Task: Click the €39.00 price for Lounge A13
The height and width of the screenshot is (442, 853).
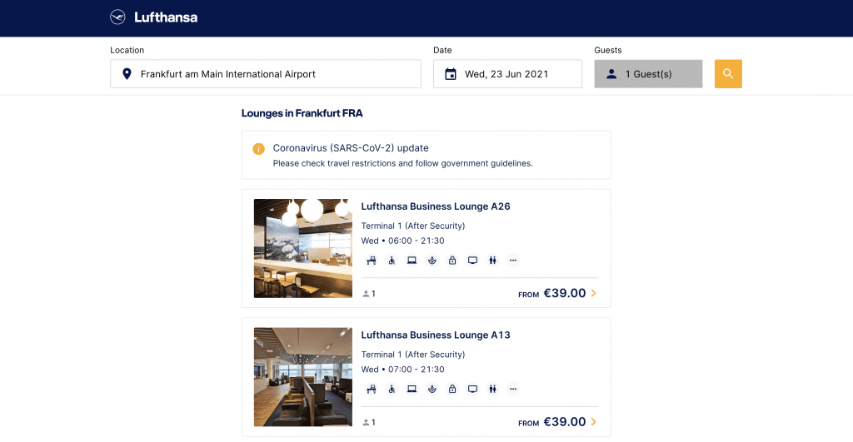Action: point(565,422)
